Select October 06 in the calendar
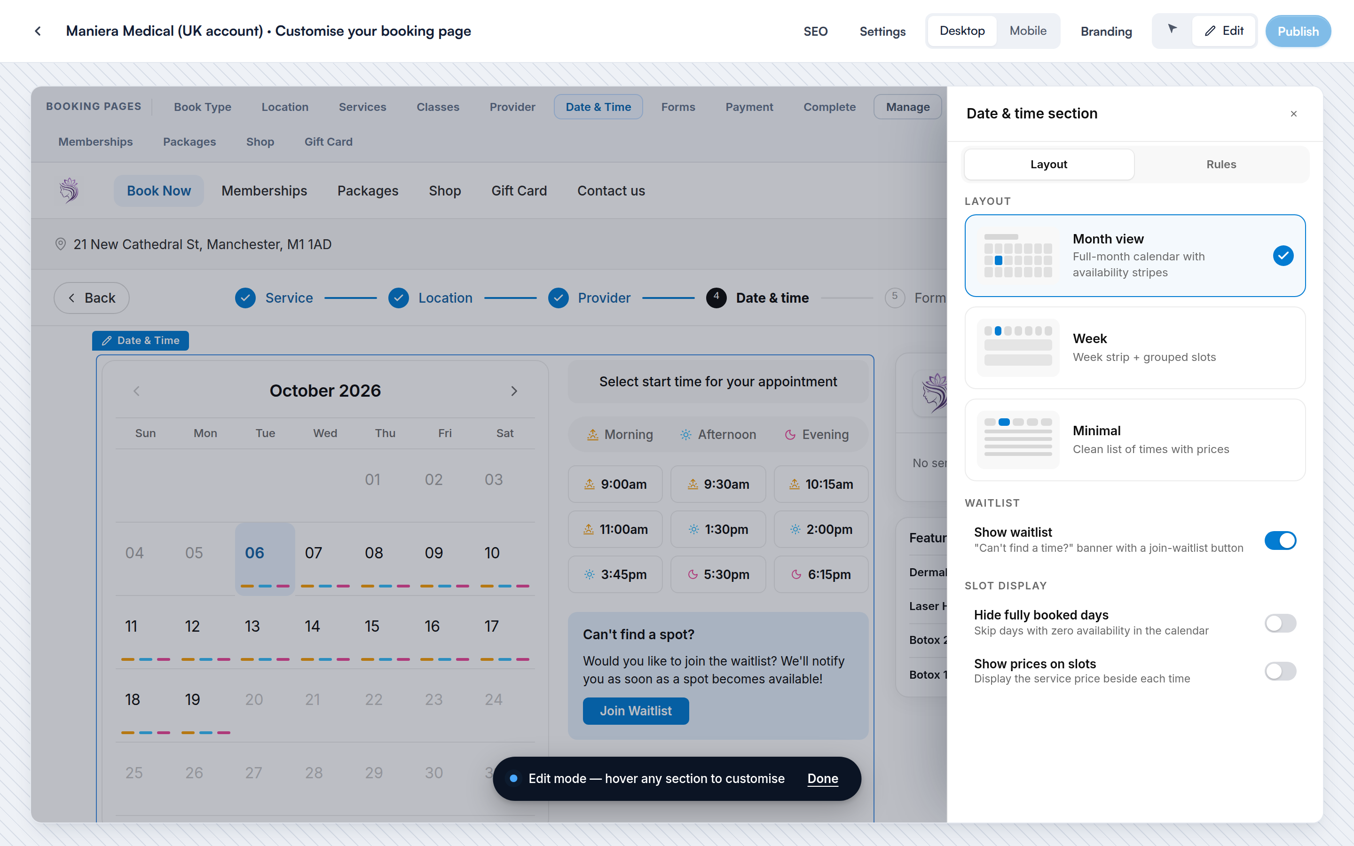 [x=265, y=558]
